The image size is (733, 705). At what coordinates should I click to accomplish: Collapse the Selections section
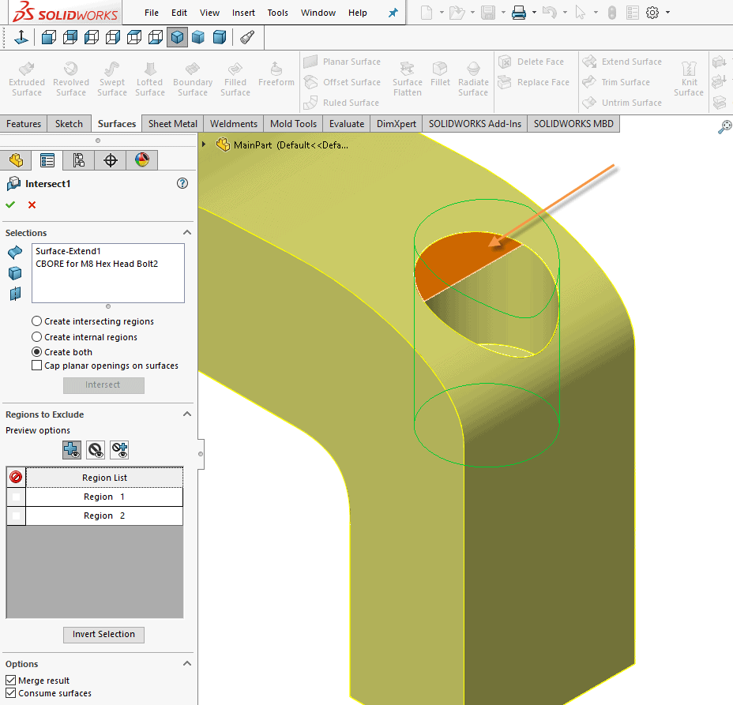187,233
